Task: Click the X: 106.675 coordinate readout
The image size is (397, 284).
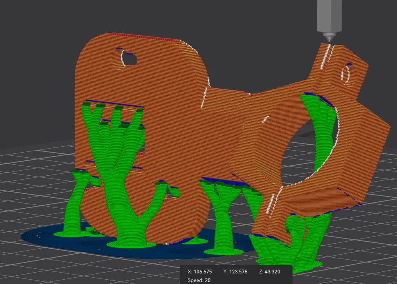Action: point(199,271)
